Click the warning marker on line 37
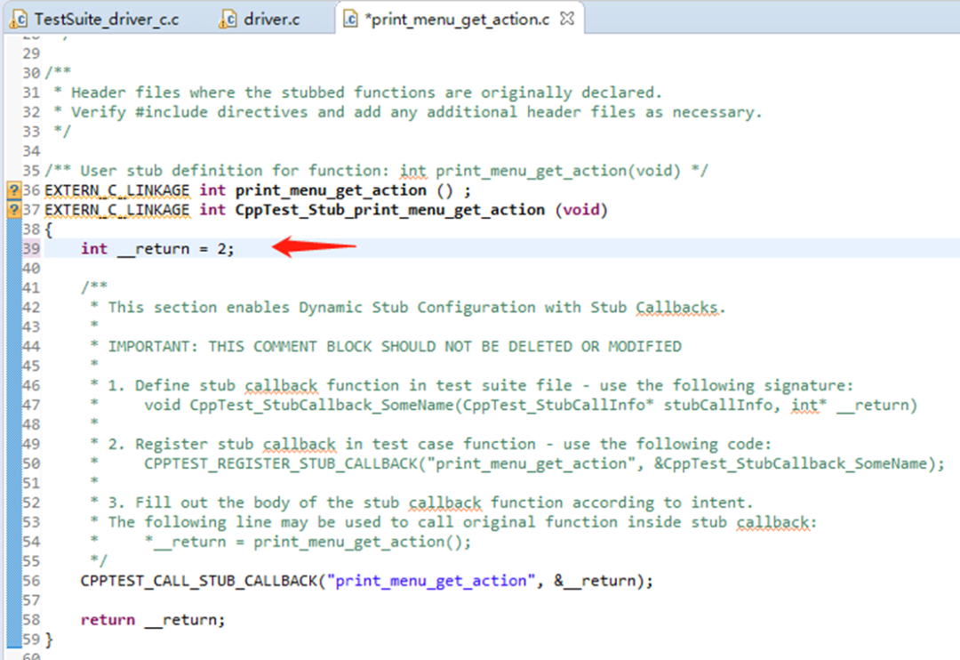This screenshot has height=660, width=960. [13, 210]
